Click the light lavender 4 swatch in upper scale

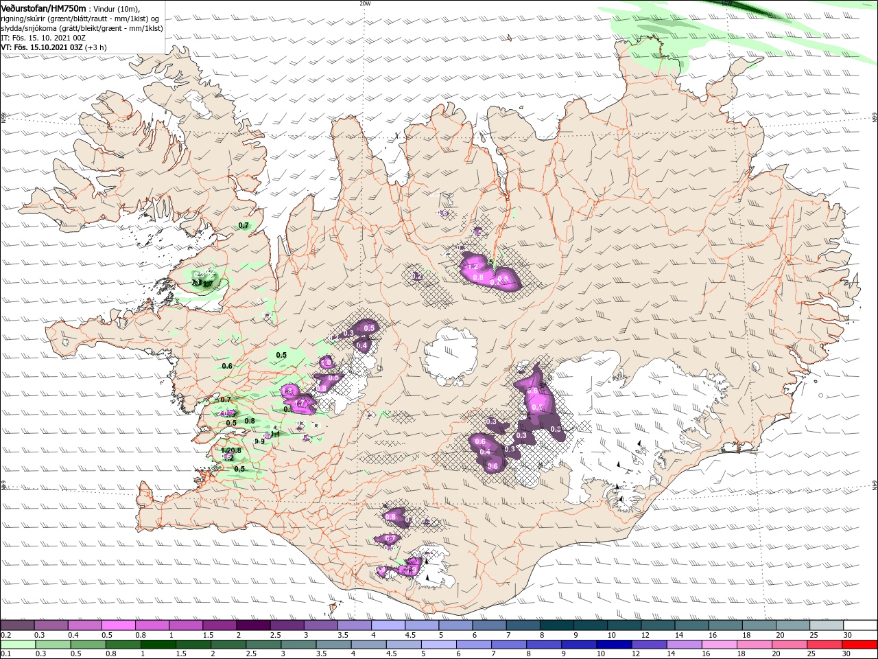388,625
